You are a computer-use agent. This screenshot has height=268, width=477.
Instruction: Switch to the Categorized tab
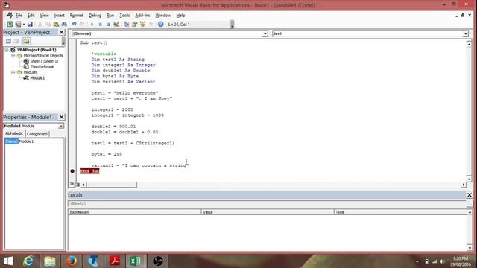tap(37, 134)
